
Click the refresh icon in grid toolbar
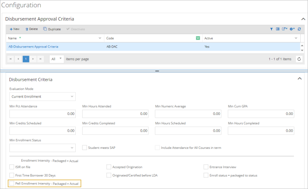pos(299,29)
